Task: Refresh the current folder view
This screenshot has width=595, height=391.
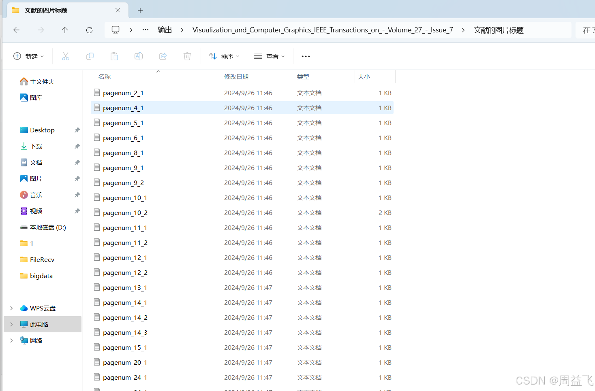Action: pyautogui.click(x=89, y=30)
